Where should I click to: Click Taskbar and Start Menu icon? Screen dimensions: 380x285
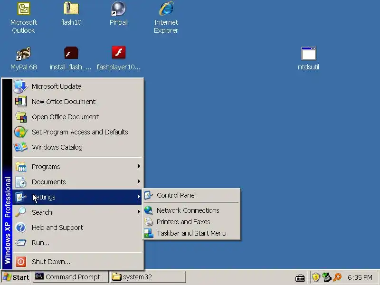149,233
